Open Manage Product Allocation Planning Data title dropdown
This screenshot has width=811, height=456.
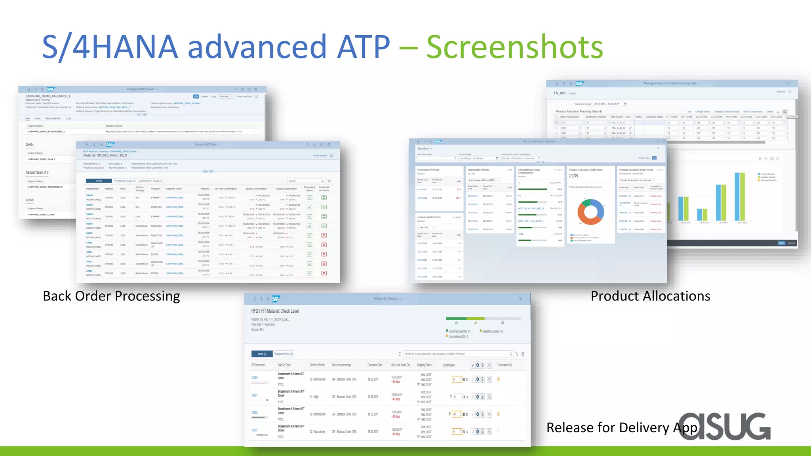pyautogui.click(x=699, y=84)
